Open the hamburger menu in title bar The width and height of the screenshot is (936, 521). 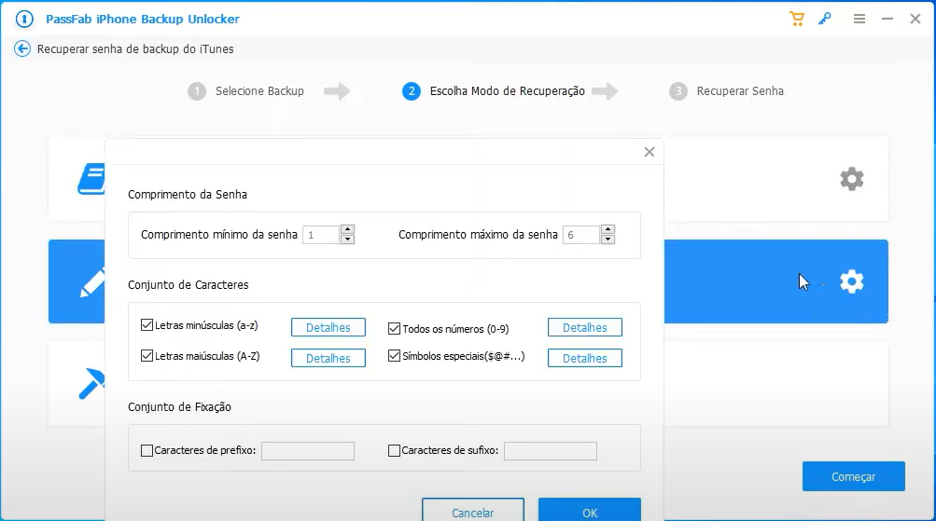858,19
